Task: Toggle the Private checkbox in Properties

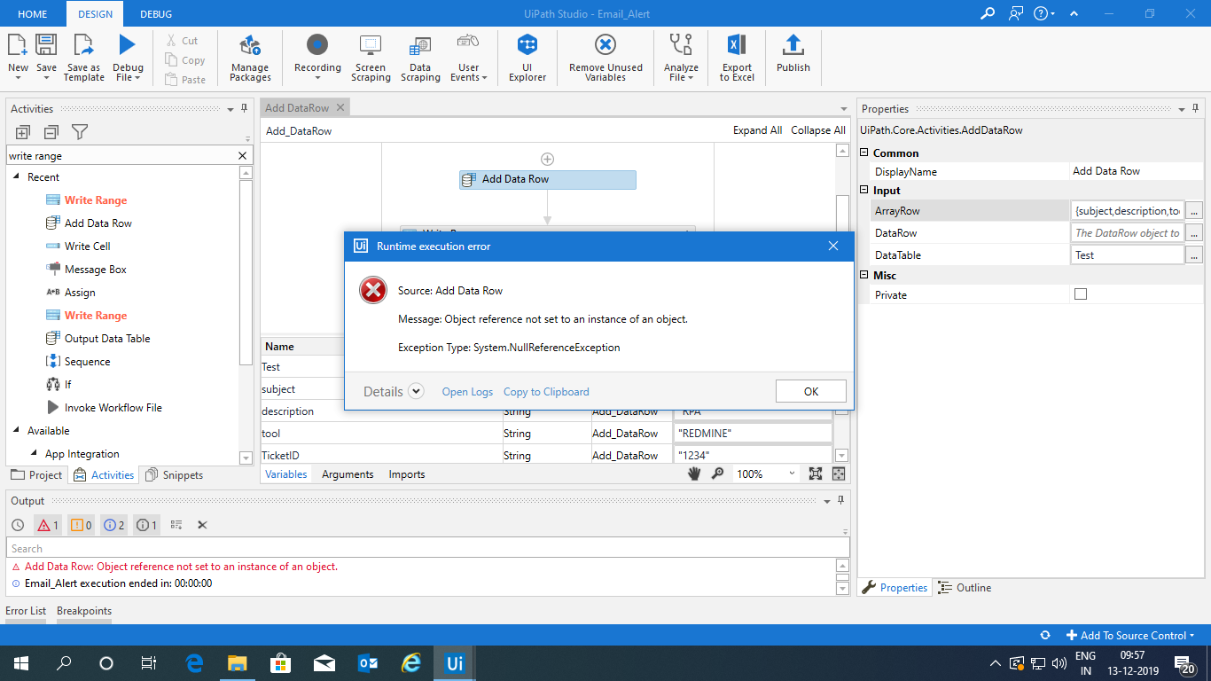Action: click(1080, 294)
